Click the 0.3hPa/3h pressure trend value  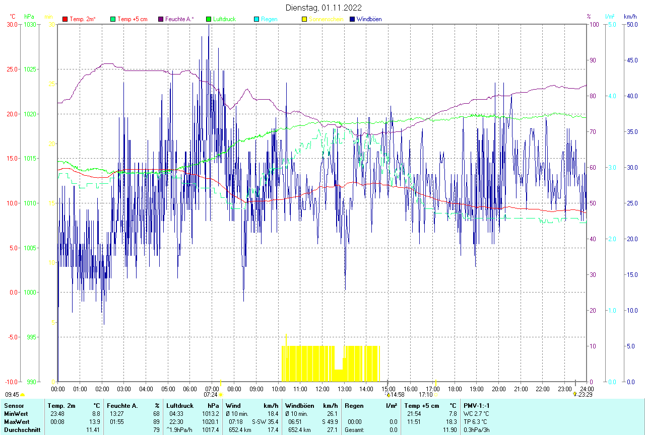(477, 429)
